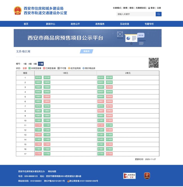Open 新闻中心 in the navigation bar
Image resolution: width=183 pixels, height=187 pixels.
pyautogui.click(x=51, y=24)
